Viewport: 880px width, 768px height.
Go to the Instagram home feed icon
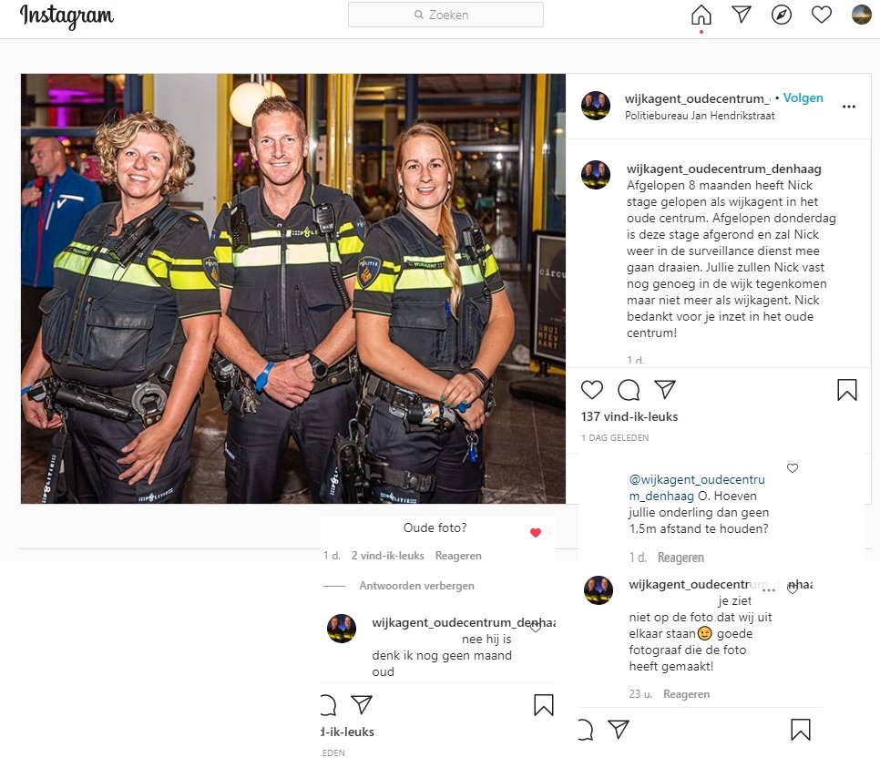tap(701, 15)
